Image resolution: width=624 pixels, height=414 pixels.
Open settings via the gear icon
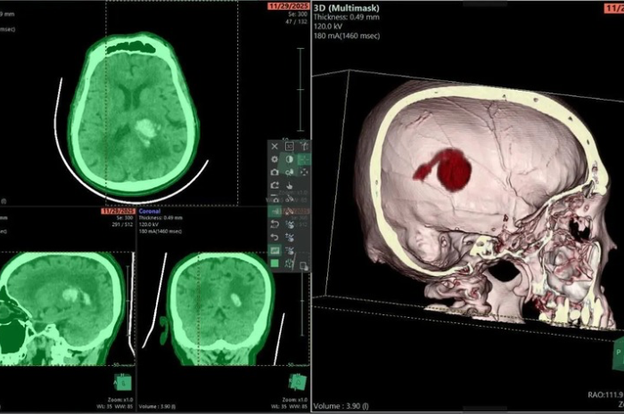275,159
